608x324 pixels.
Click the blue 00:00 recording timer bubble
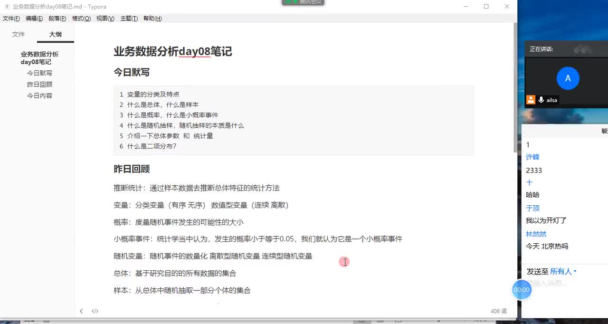[x=522, y=290]
